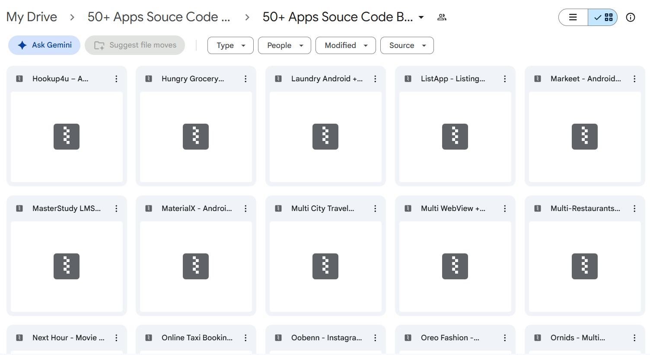The height and width of the screenshot is (355, 650).
Task: Select Hookup4u zip file thumbnail
Action: [67, 137]
